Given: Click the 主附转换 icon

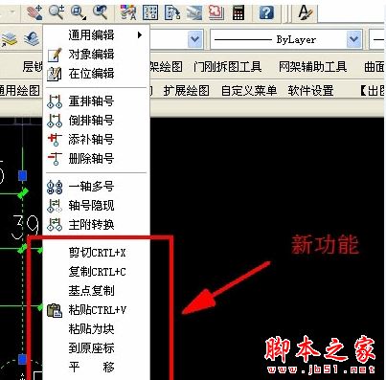Looking at the screenshot, I should [x=55, y=225].
